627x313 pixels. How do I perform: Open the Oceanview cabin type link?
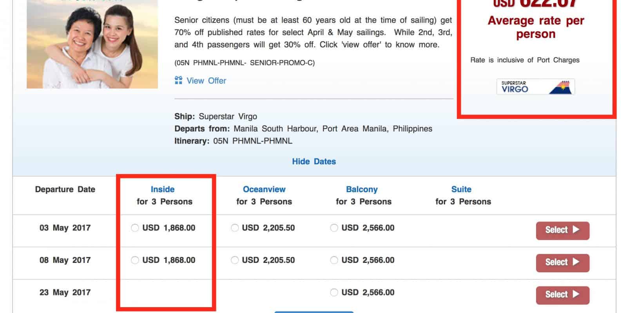coord(264,189)
